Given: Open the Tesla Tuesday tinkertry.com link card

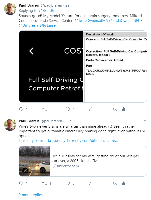Looking at the screenshot, I should coord(83,161).
